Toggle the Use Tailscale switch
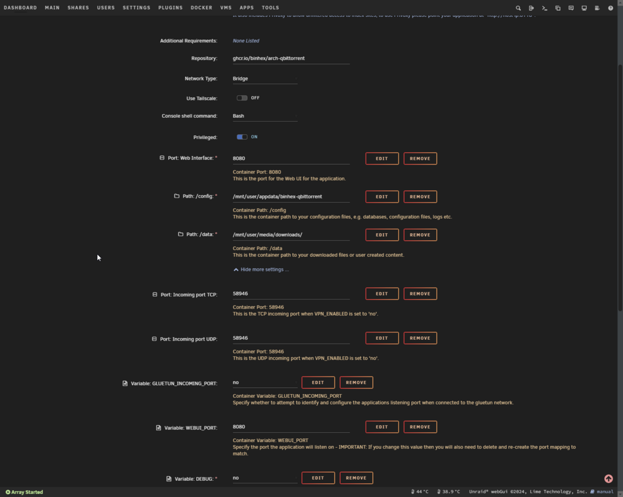Screen dimensions: 623x497 [242, 98]
